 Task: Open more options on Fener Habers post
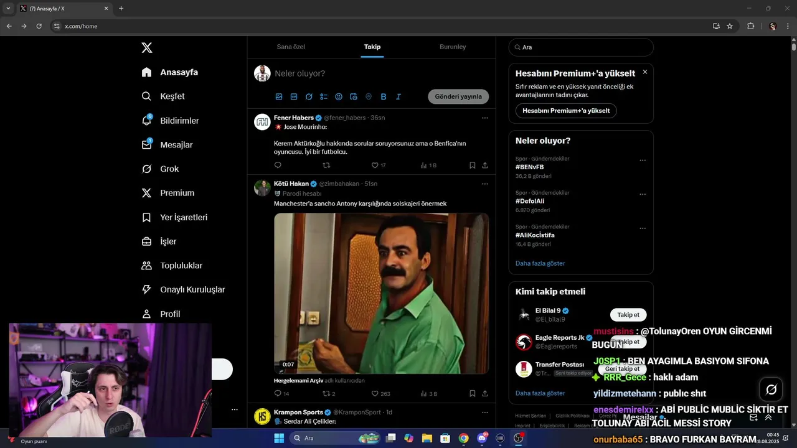pos(485,118)
